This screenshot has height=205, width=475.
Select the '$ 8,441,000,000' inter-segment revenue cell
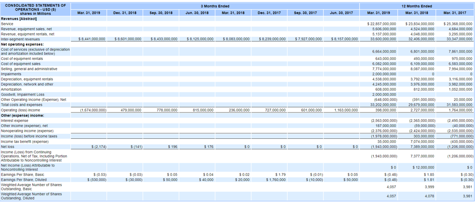(x=92, y=39)
